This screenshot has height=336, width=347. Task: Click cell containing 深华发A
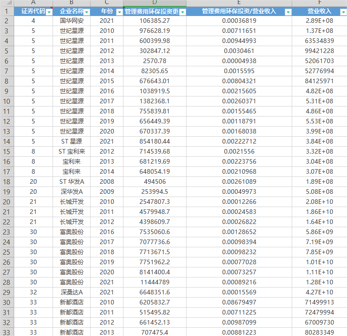tap(72, 192)
